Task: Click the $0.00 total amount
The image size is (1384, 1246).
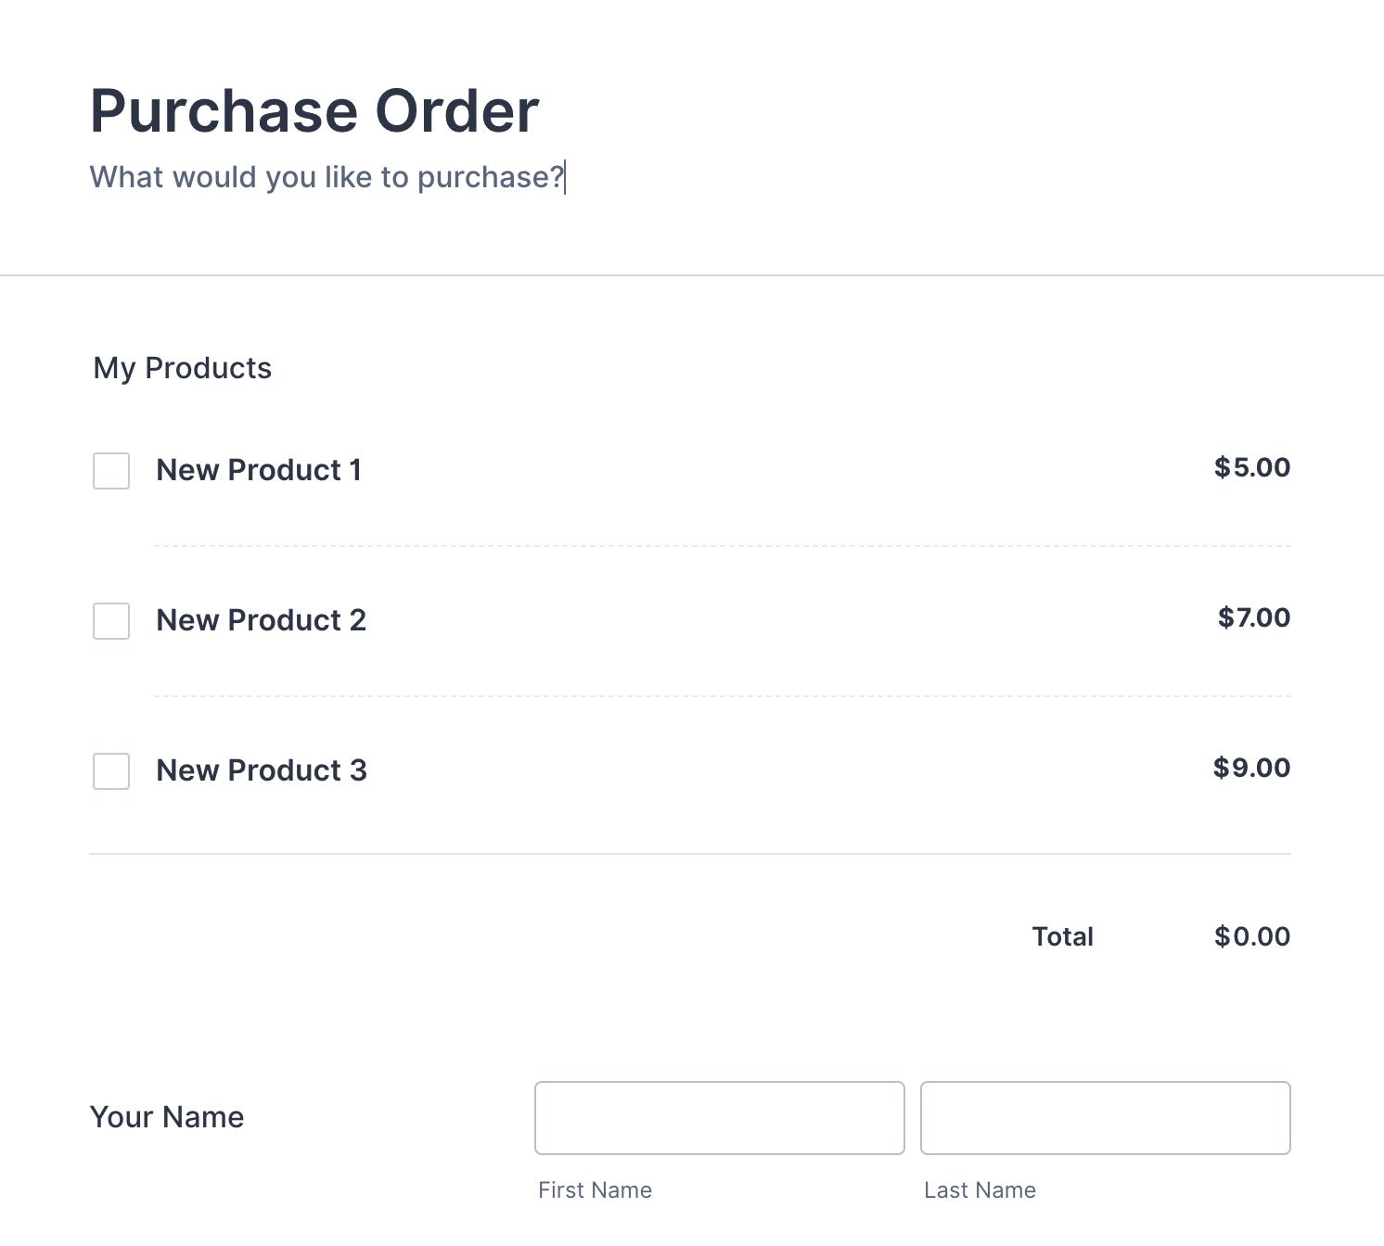Action: 1251,936
